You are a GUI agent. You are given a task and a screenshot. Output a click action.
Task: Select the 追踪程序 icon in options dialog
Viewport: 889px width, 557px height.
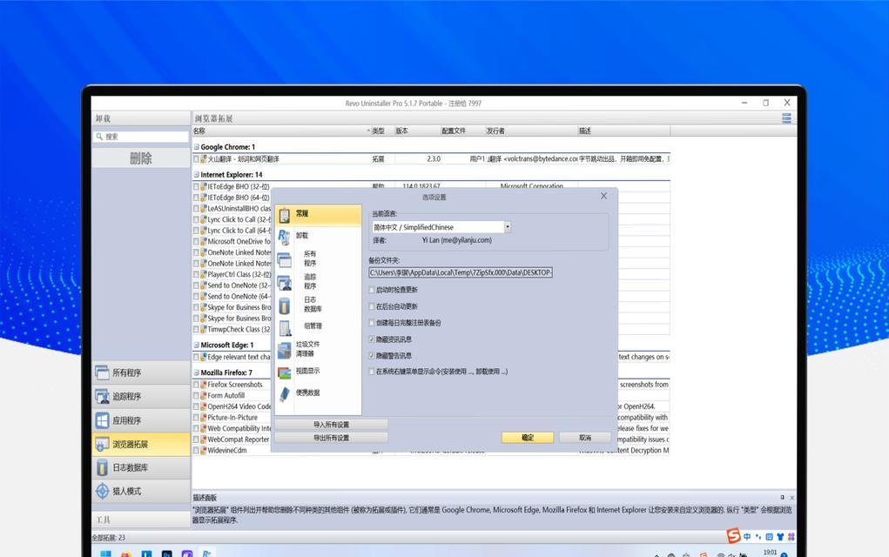coord(284,283)
